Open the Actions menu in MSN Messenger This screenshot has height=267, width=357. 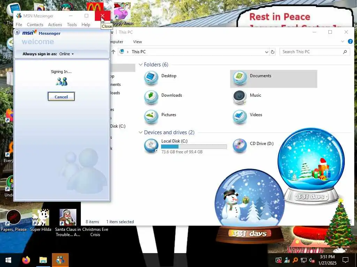coord(55,25)
